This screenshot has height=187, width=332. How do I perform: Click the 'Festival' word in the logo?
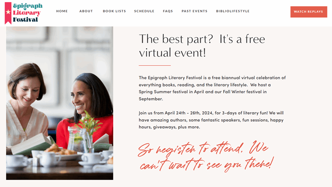coord(25,19)
